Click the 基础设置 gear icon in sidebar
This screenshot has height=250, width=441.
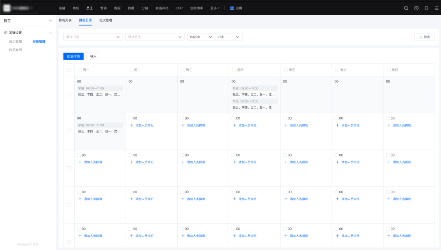pyautogui.click(x=6, y=33)
